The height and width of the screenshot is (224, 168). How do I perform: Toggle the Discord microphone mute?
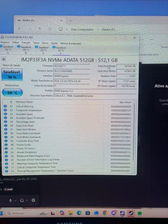(10, 200)
